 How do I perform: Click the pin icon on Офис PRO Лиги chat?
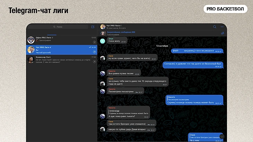tap(94, 41)
